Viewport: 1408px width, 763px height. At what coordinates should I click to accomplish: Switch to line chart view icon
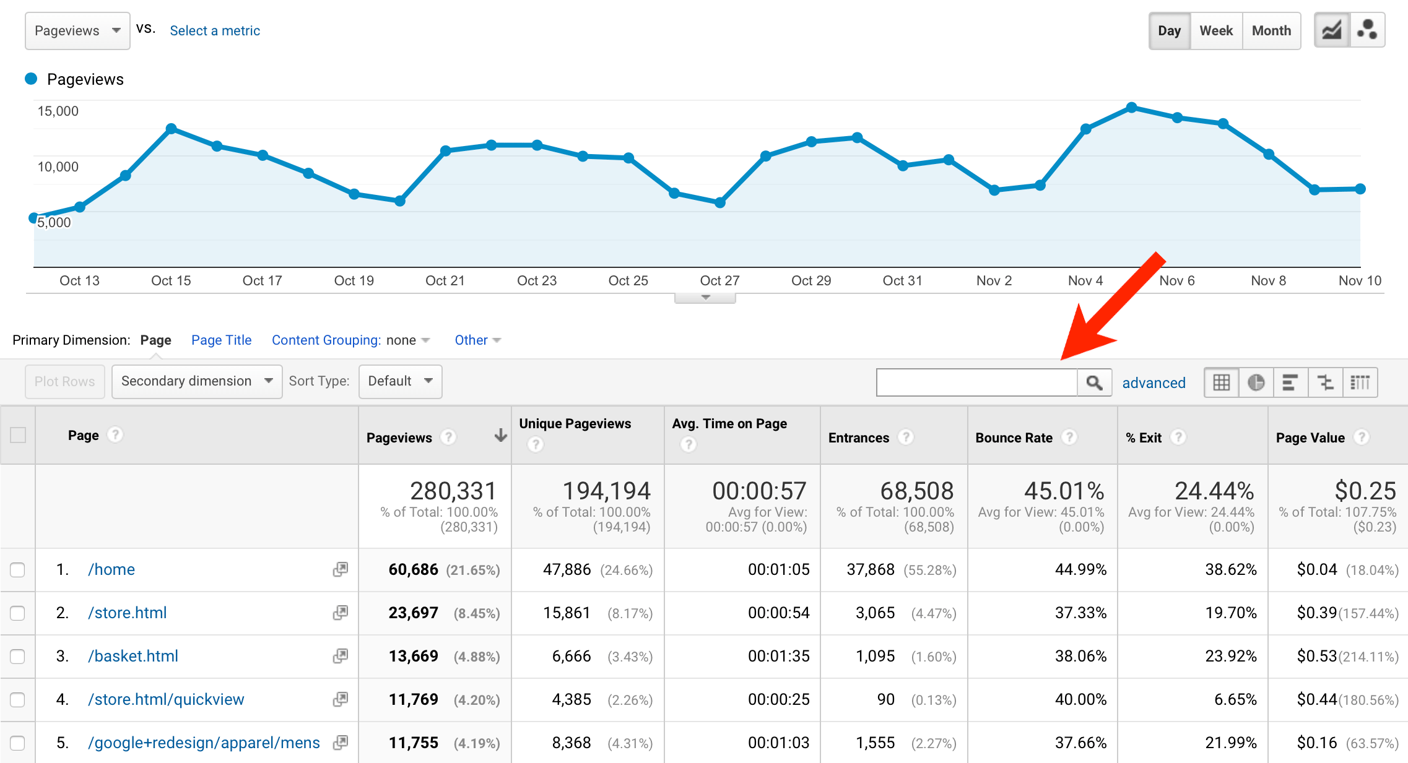click(x=1332, y=30)
